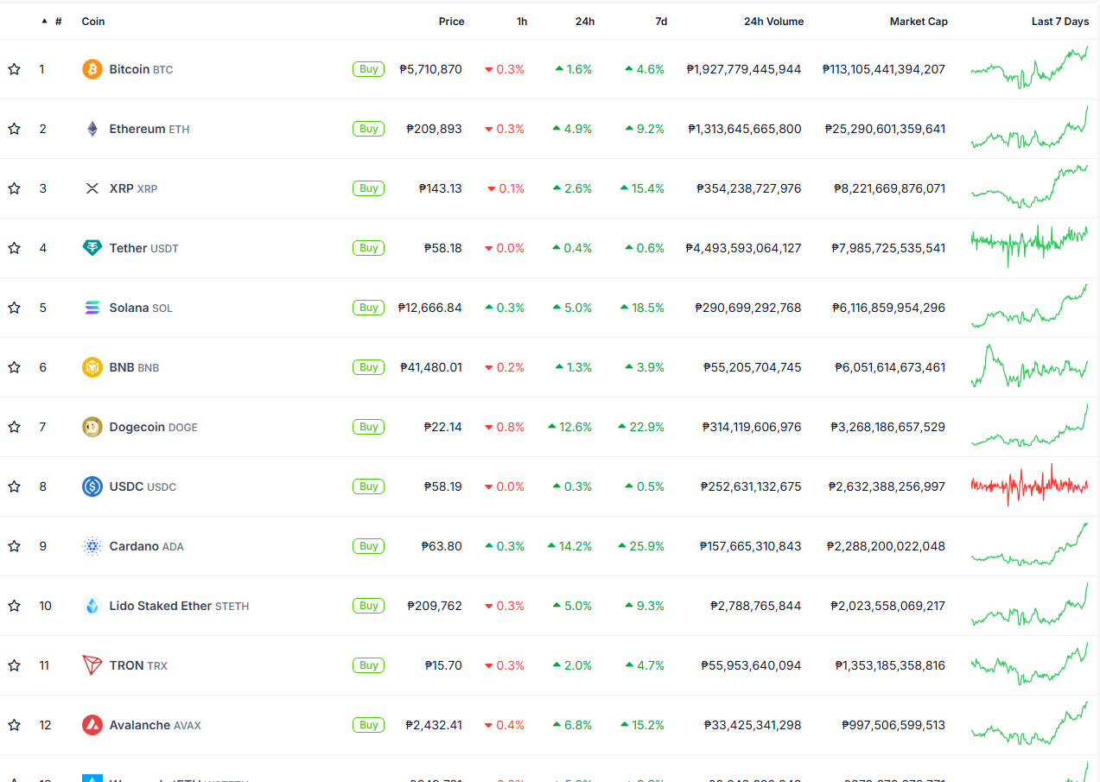Sort the table by rank number
This screenshot has width=1100, height=782.
coord(57,22)
